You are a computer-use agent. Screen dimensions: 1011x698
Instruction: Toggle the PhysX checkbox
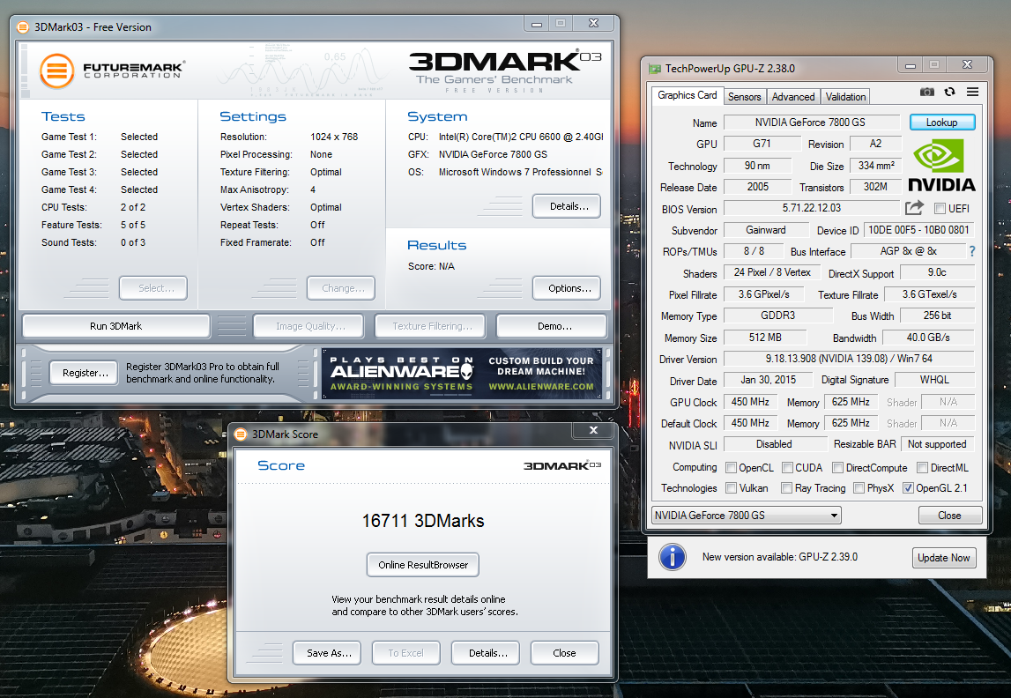point(859,488)
